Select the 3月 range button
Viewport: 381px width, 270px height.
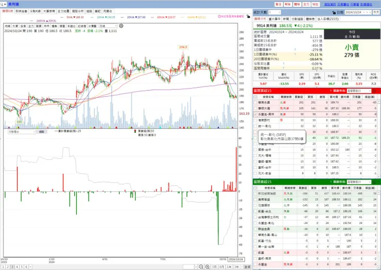tap(214, 267)
